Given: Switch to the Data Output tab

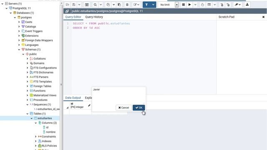Looking at the screenshot, I should pyautogui.click(x=73, y=98).
